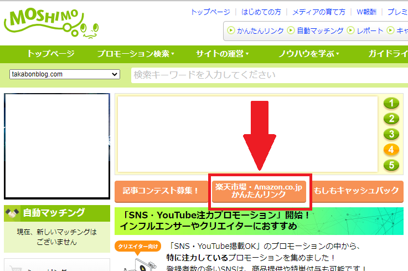Show carousel slide 2
This screenshot has height=271, width=408.
point(391,119)
